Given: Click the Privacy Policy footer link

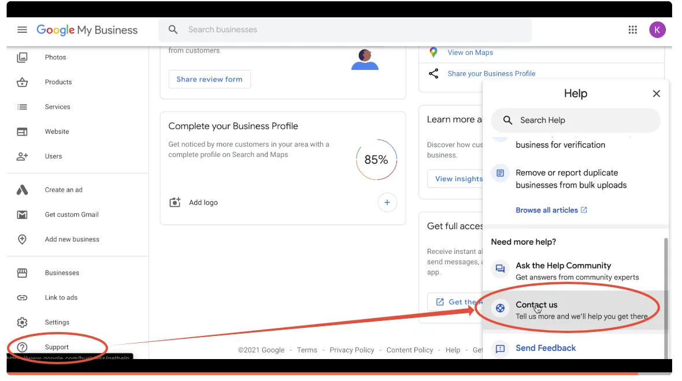Looking at the screenshot, I should [x=352, y=350].
